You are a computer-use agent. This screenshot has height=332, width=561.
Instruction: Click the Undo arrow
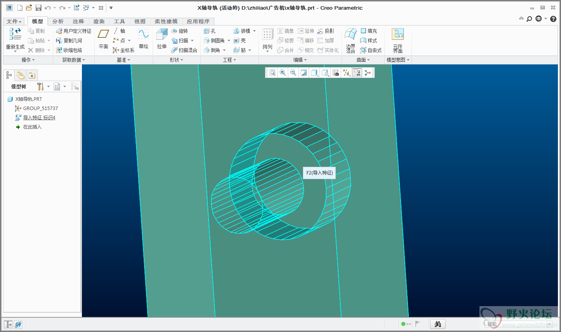(48, 8)
